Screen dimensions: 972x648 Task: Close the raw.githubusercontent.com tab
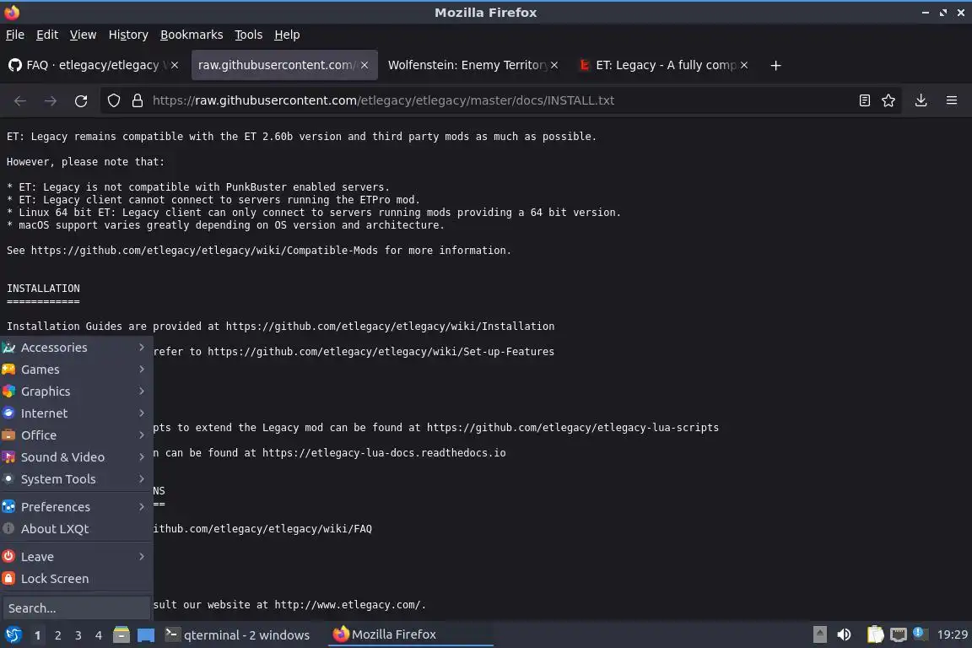[x=364, y=65]
